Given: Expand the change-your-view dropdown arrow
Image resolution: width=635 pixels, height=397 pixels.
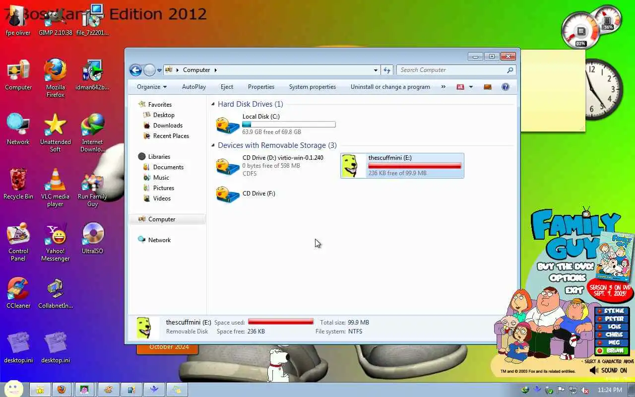Looking at the screenshot, I should coord(471,87).
